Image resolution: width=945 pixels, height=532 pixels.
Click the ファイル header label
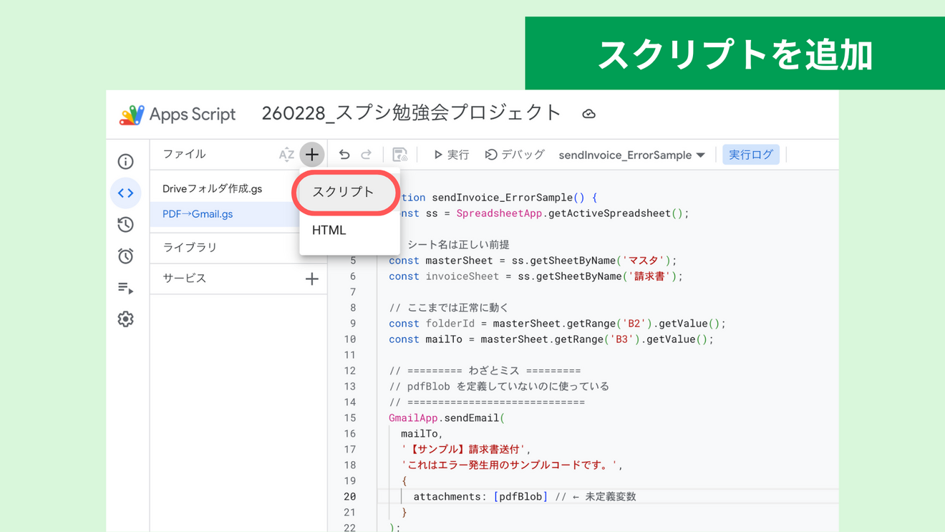click(184, 155)
